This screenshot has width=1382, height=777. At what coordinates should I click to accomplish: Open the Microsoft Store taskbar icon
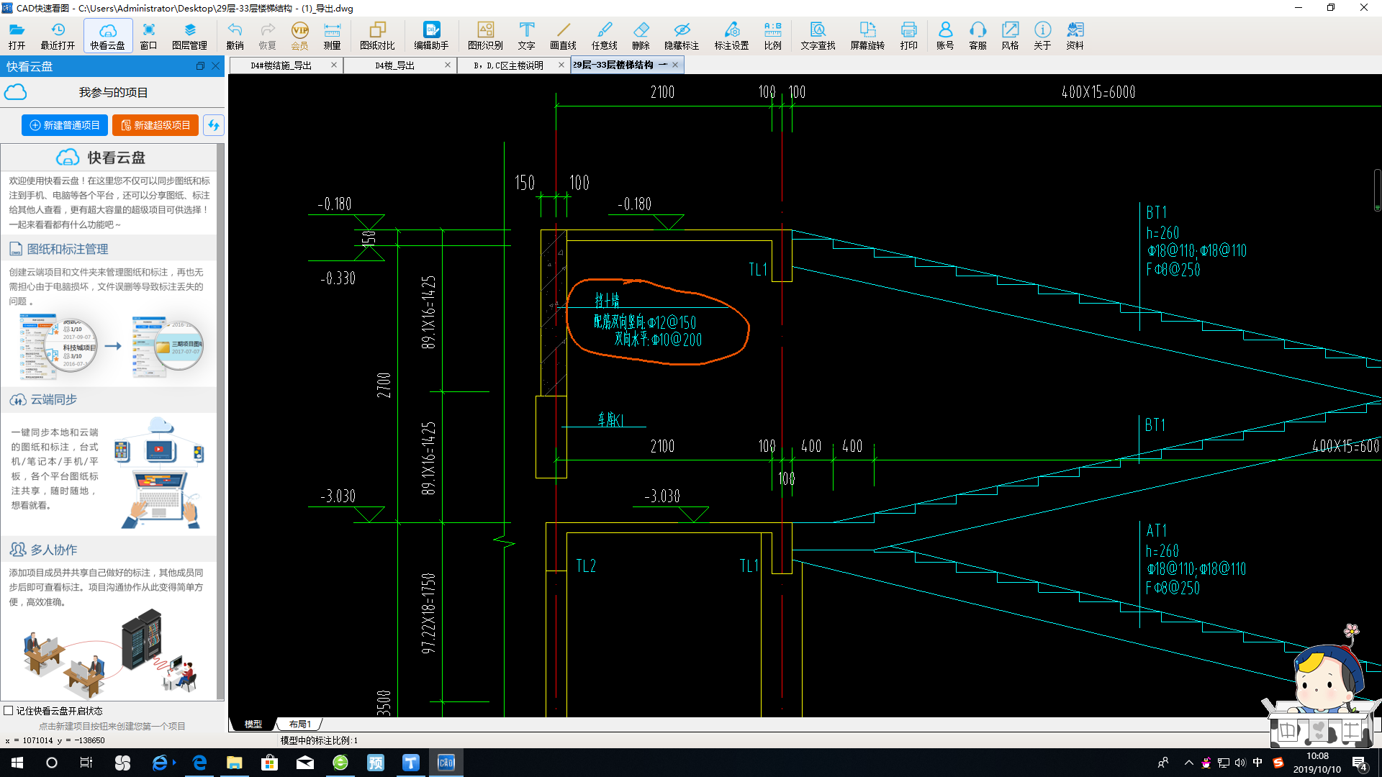pos(270,763)
